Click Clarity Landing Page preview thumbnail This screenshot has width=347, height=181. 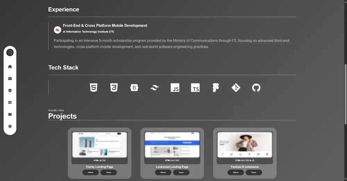pos(100,145)
